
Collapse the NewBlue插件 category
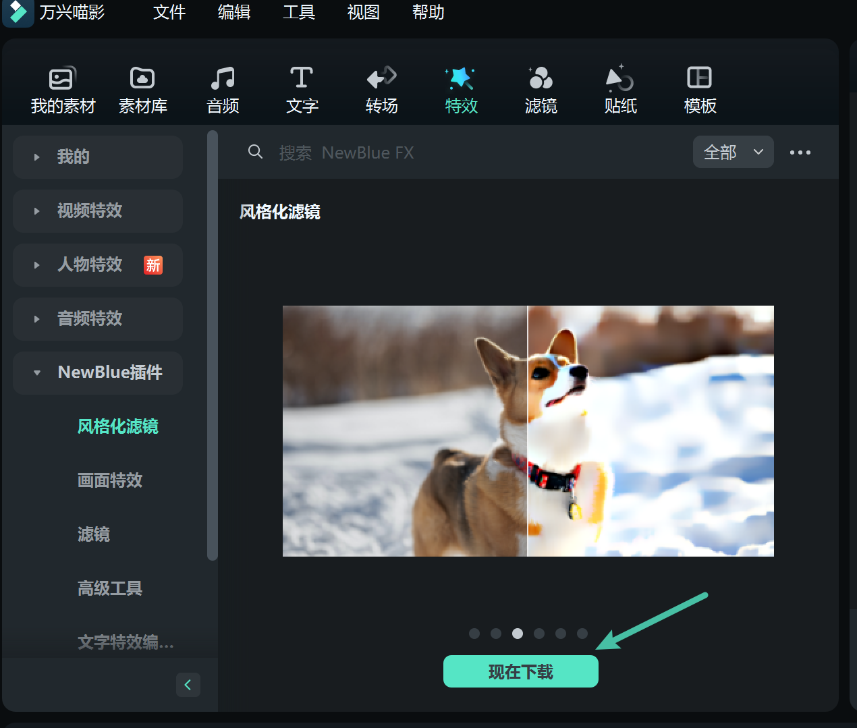click(x=97, y=372)
